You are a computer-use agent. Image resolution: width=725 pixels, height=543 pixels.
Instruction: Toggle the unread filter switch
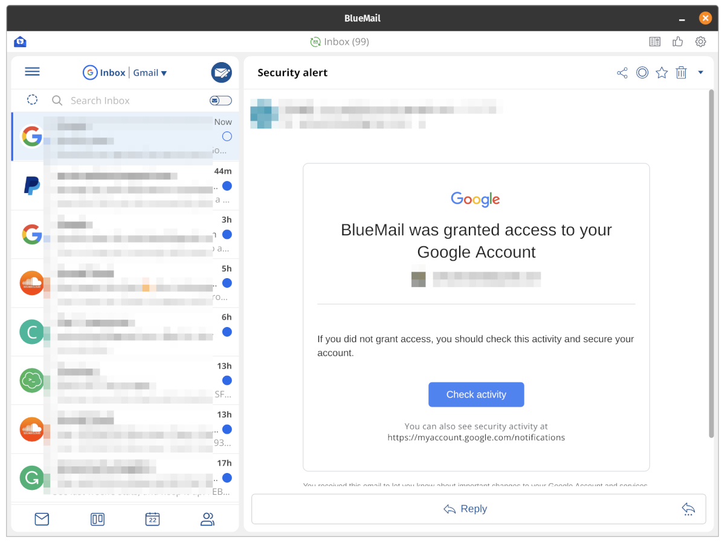pos(220,101)
